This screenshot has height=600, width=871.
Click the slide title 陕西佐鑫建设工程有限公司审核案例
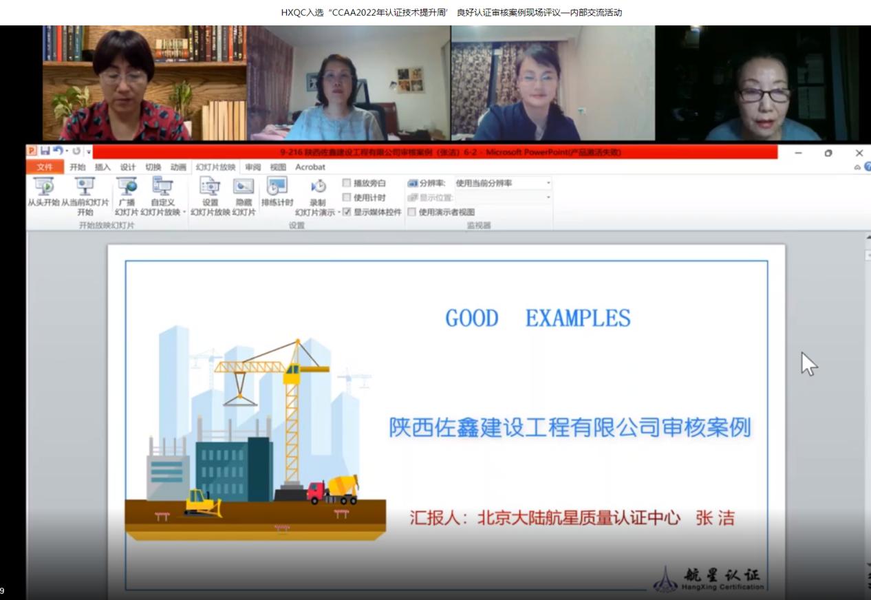point(570,428)
